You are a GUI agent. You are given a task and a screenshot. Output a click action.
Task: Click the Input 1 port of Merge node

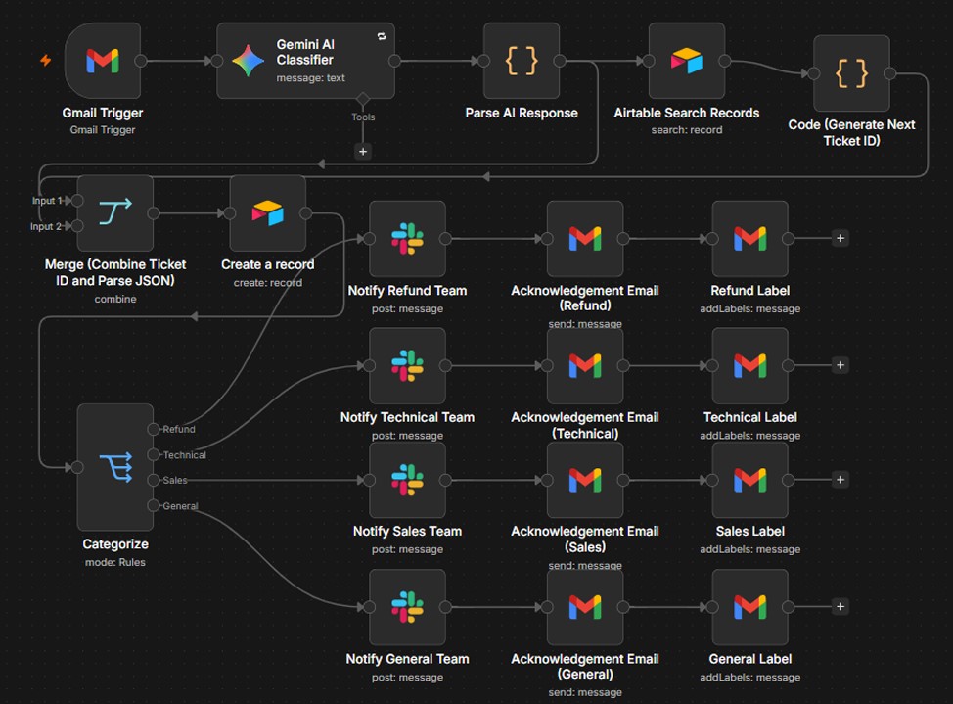click(x=77, y=200)
